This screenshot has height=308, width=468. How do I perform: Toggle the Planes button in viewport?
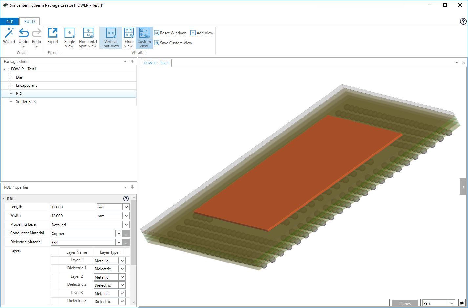pyautogui.click(x=405, y=303)
